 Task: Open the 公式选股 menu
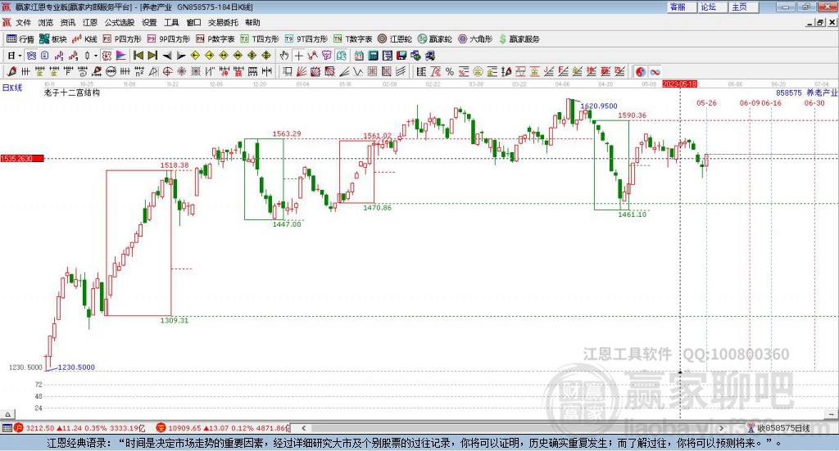[x=118, y=22]
